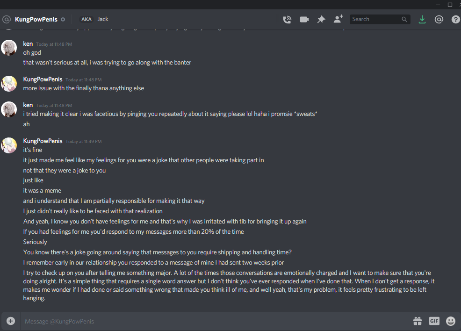
Task: Maximize the Discord window
Action: 450,5
